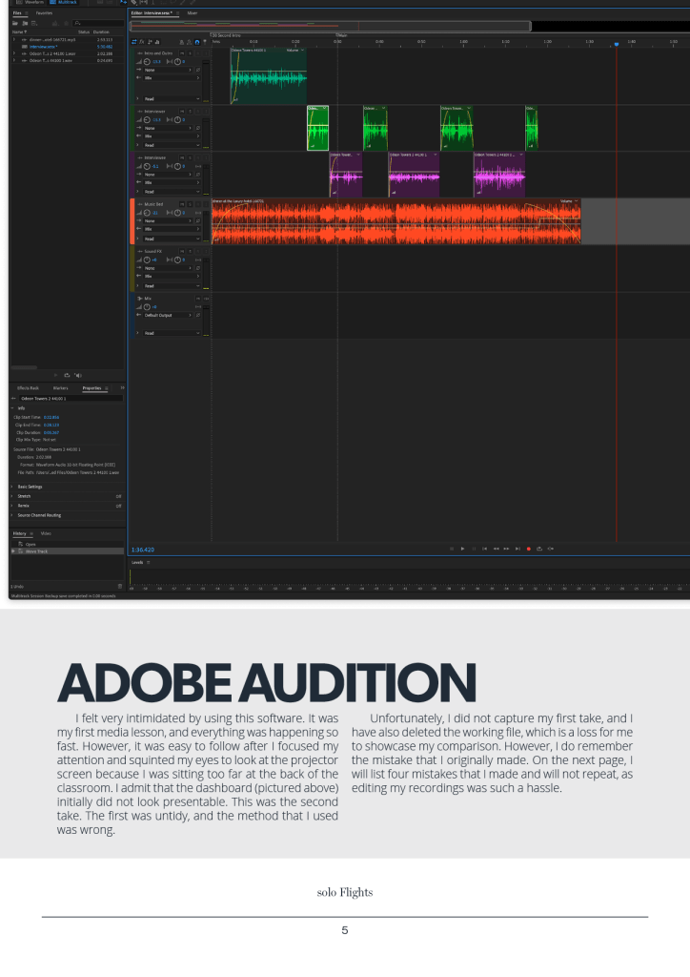Click the trash icon in History panel

119,584
